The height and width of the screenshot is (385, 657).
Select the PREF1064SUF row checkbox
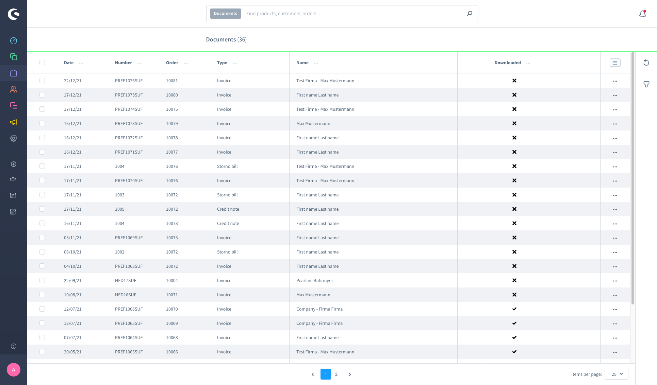coord(42,337)
